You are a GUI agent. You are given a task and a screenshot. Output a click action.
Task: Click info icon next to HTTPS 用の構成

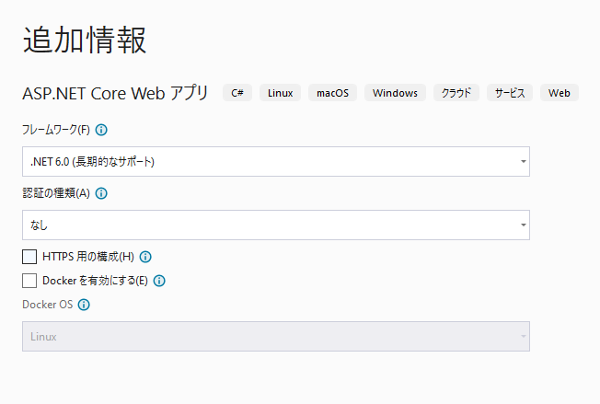click(x=145, y=257)
